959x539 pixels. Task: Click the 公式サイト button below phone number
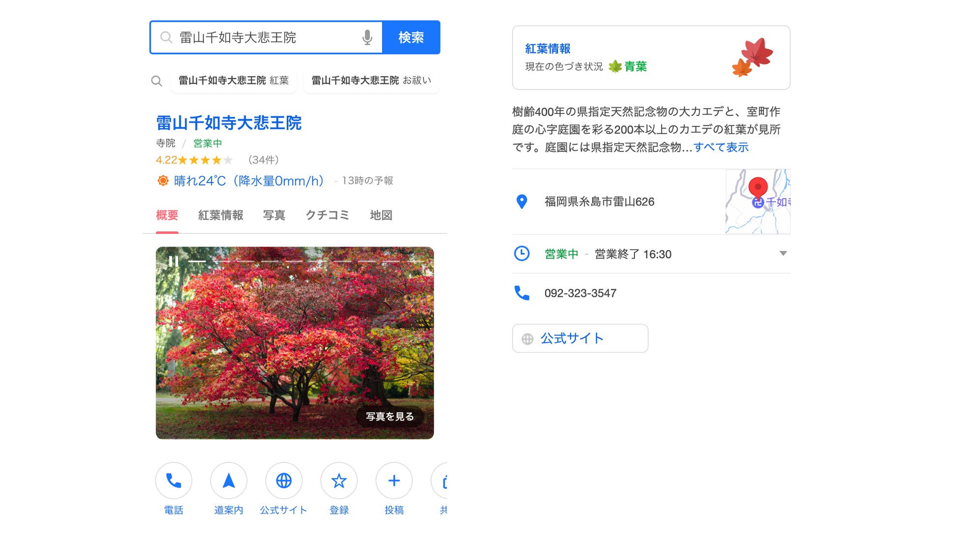pyautogui.click(x=580, y=338)
